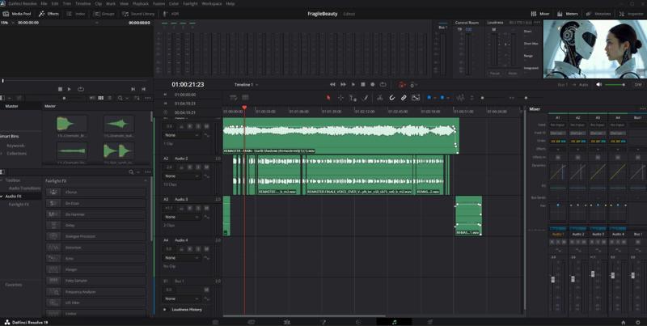
Task: Toggle loop playback in the transport
Action: [383, 84]
